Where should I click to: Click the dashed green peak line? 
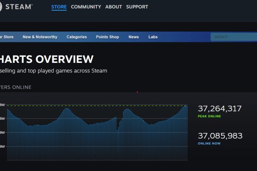(x=97, y=106)
